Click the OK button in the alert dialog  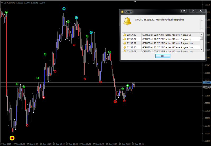click(163, 56)
